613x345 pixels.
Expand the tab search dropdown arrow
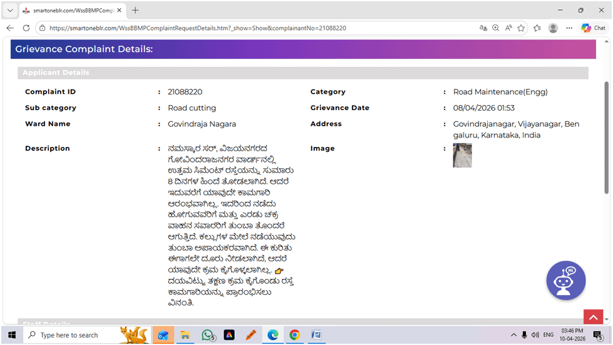click(x=9, y=11)
